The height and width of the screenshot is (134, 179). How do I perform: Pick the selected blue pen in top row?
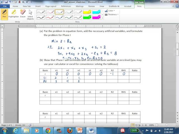59,12
